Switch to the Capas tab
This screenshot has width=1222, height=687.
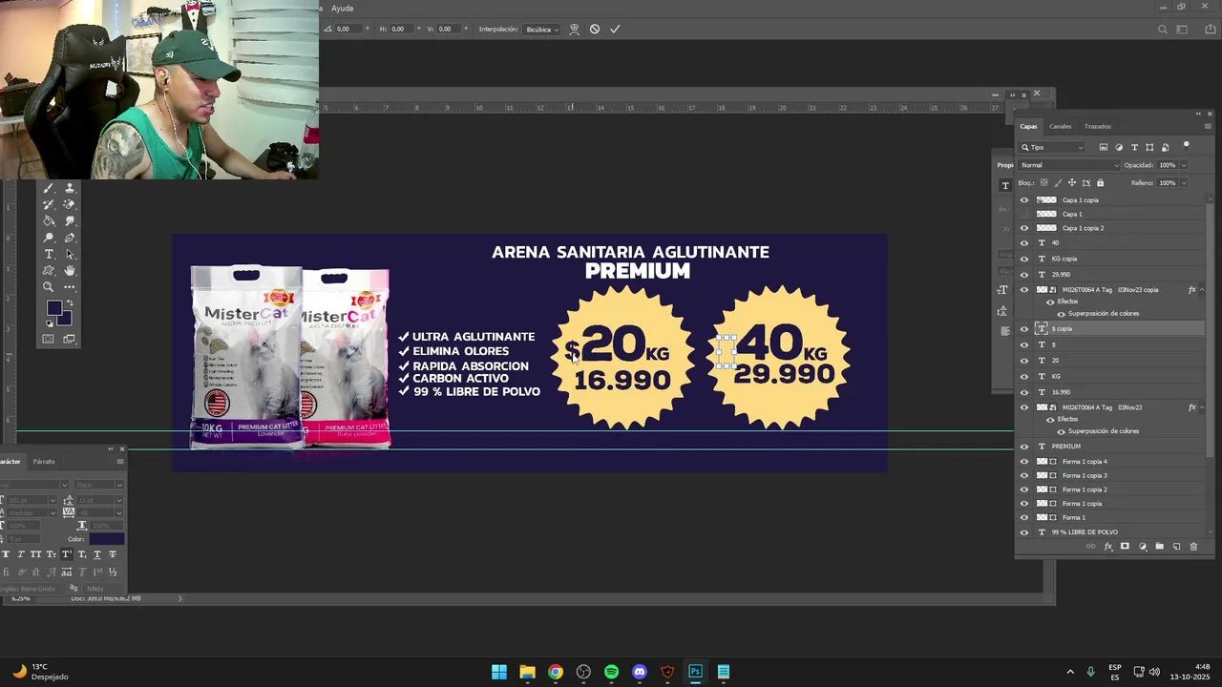point(1028,126)
